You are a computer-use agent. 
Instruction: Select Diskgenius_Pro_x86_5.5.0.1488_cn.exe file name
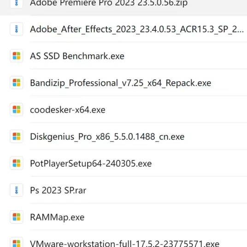coord(107,137)
